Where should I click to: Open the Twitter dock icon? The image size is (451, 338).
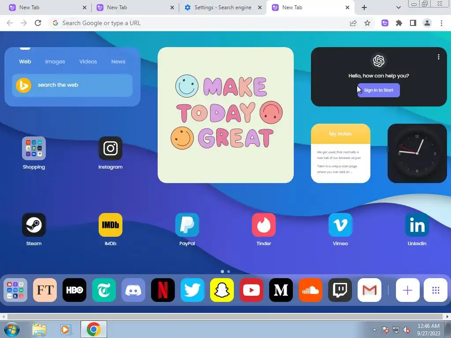(x=192, y=290)
